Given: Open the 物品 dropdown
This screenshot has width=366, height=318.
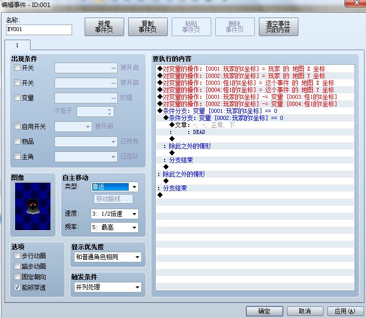Looking at the screenshot, I should coord(86,141).
